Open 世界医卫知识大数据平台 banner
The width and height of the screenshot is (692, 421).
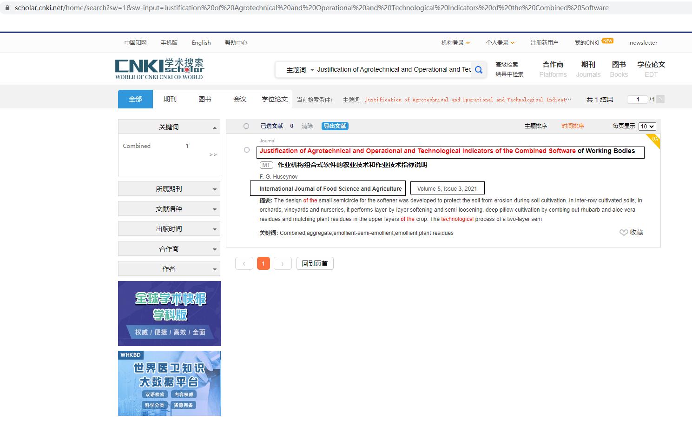[170, 383]
